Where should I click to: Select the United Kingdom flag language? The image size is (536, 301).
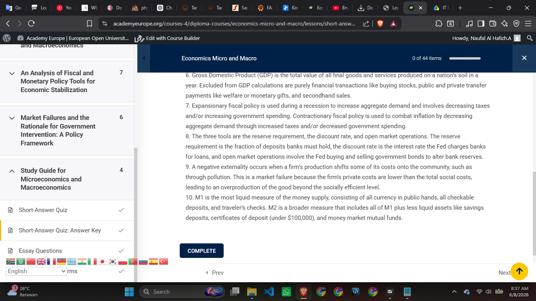point(41,261)
